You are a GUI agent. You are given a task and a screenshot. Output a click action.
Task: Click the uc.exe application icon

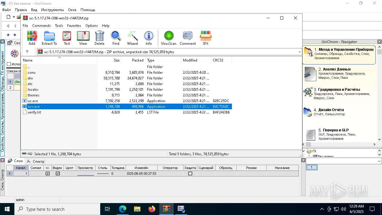coord(25,101)
